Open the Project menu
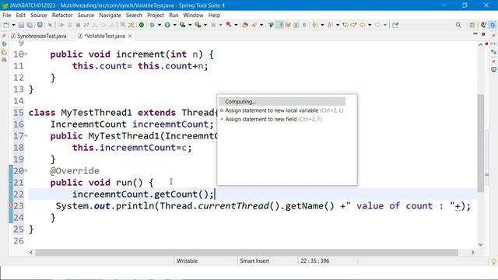The width and height of the screenshot is (498, 280). 156,15
